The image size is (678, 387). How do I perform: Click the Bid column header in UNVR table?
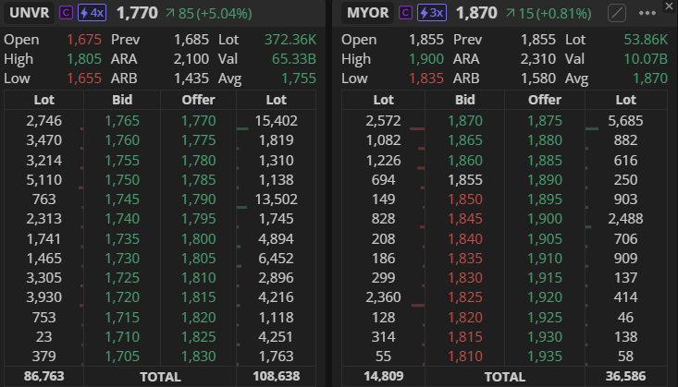tap(122, 100)
